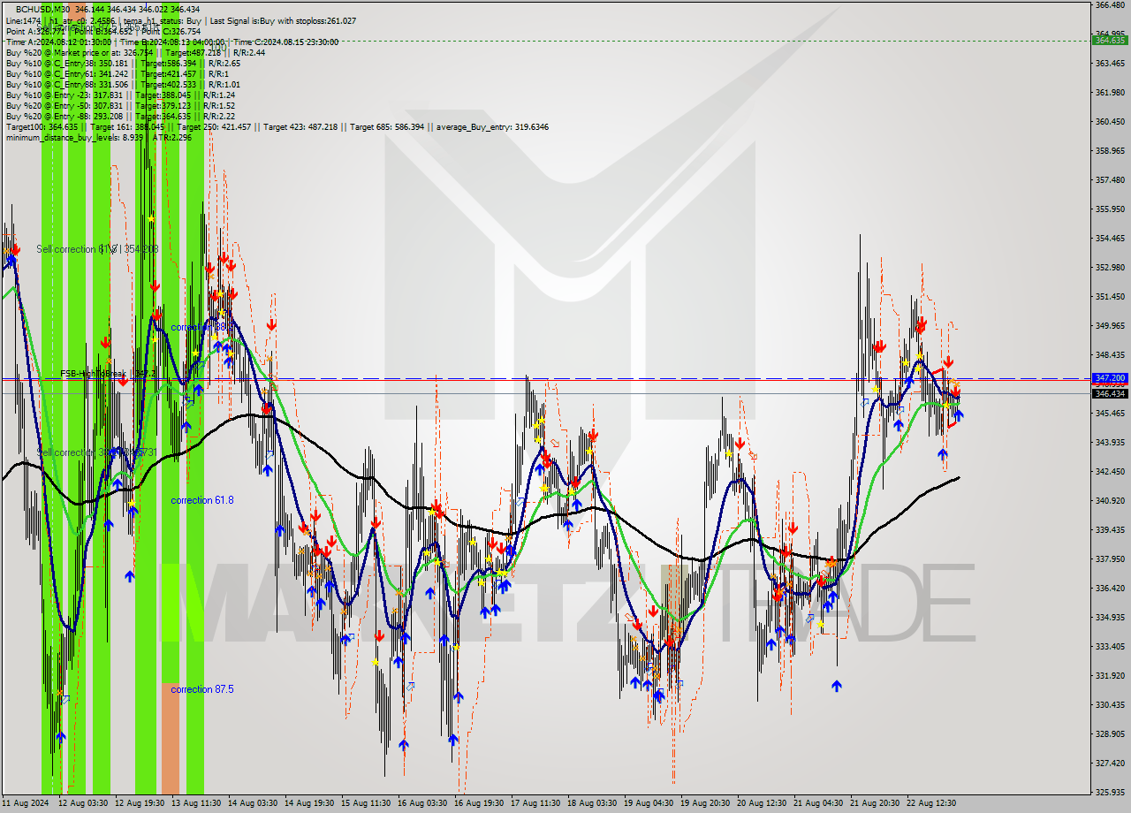Screen dimensions: 1131x813
Task: Click the 'Buy %10 @ C_Entry61: 341.242' line
Action: (118, 73)
